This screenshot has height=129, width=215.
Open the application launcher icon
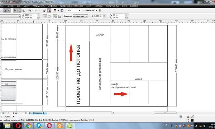coord(55,10)
